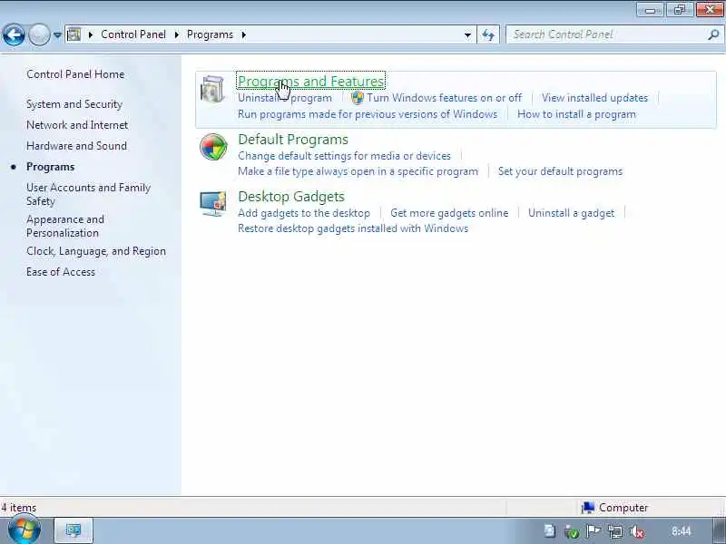This screenshot has width=726, height=544.
Task: Click the Programs and Features icon
Action: (212, 89)
